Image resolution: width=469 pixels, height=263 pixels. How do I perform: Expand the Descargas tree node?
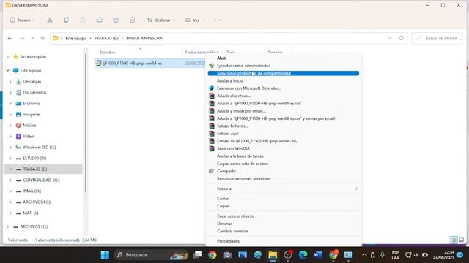(x=10, y=81)
